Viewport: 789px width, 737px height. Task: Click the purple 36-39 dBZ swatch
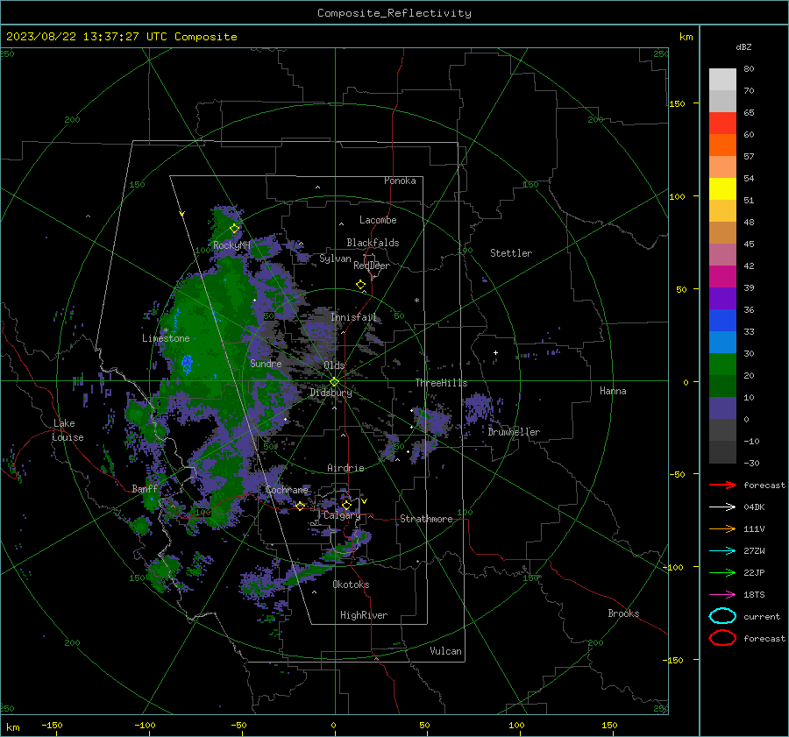[x=722, y=298]
